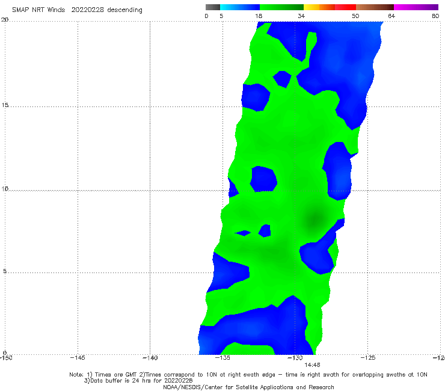Click the brown segment of the color scale

tap(375, 7)
